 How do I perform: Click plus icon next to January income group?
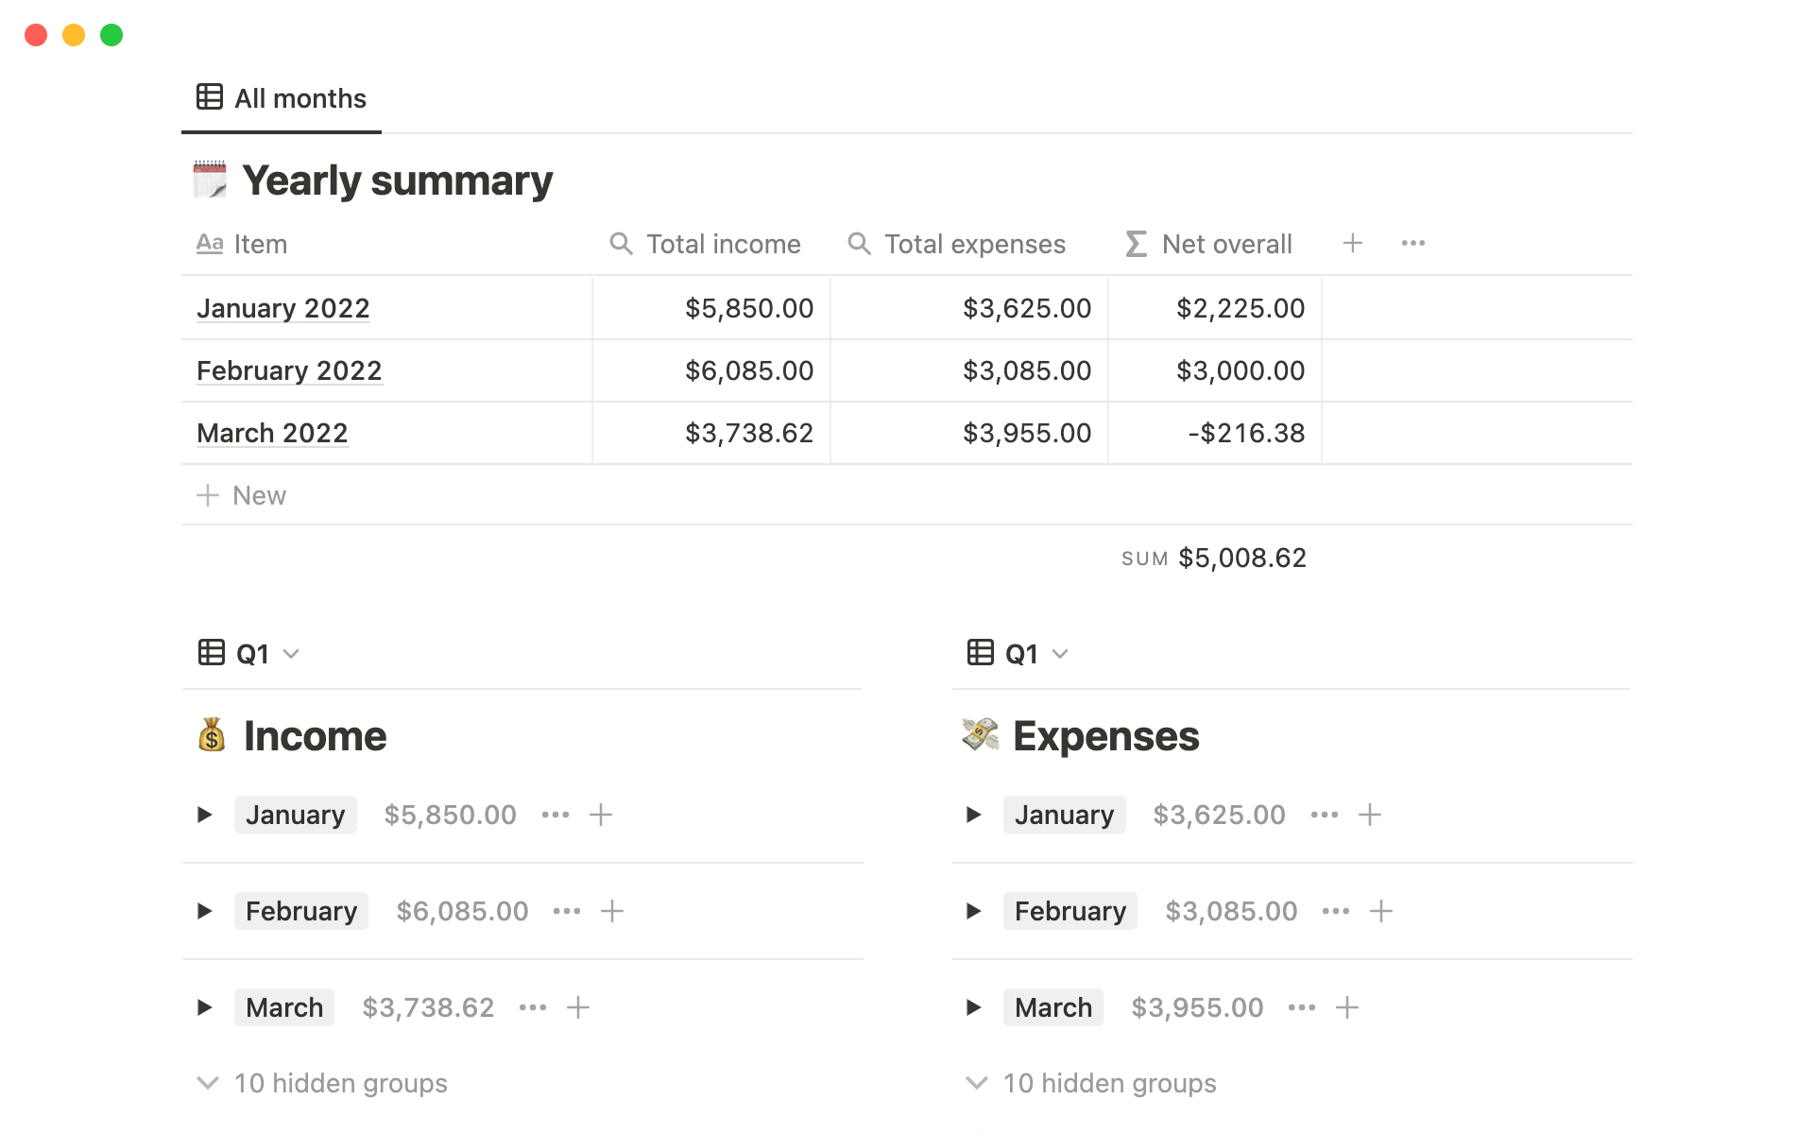(x=601, y=815)
